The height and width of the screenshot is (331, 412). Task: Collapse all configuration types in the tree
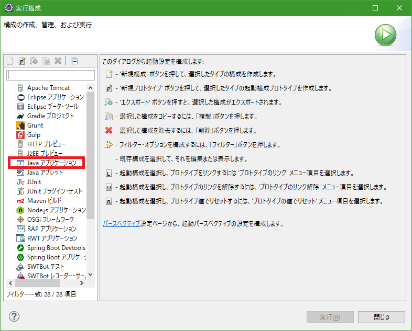74,61
